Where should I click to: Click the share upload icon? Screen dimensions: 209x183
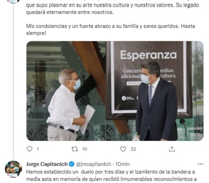[x=172, y=149]
